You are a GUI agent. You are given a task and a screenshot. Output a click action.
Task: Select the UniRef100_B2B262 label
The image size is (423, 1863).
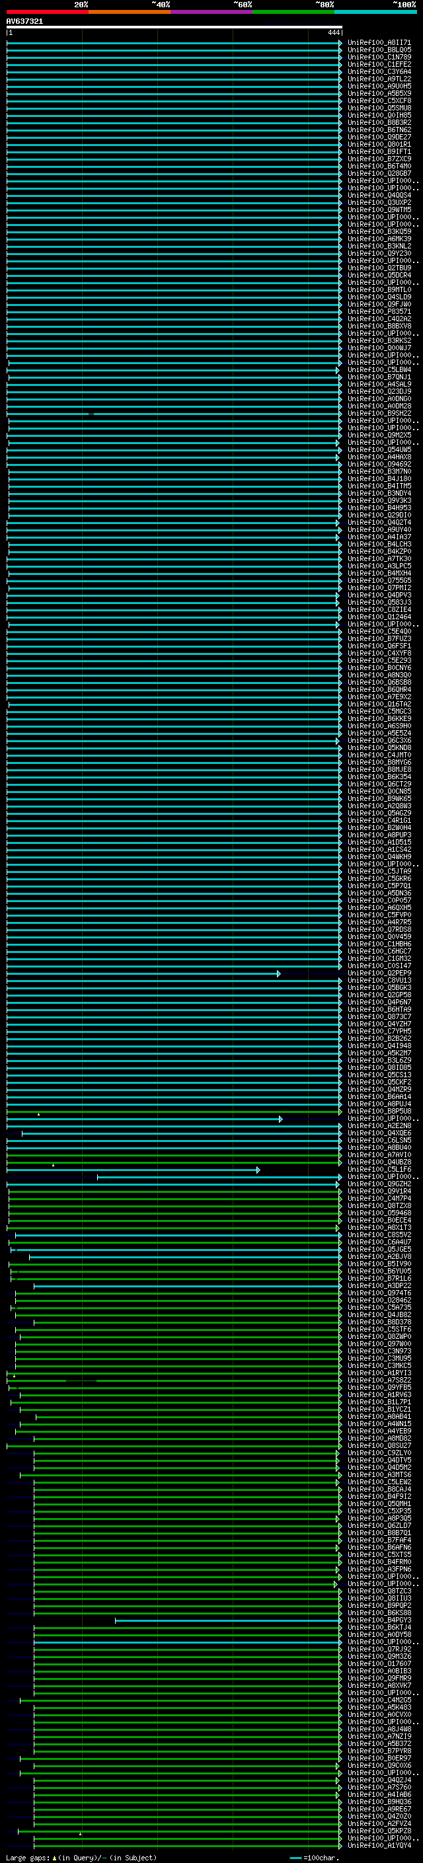pos(379,1038)
